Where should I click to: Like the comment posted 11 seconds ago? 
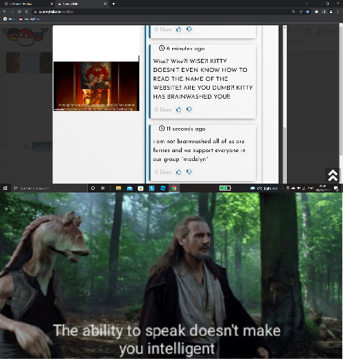point(178,172)
